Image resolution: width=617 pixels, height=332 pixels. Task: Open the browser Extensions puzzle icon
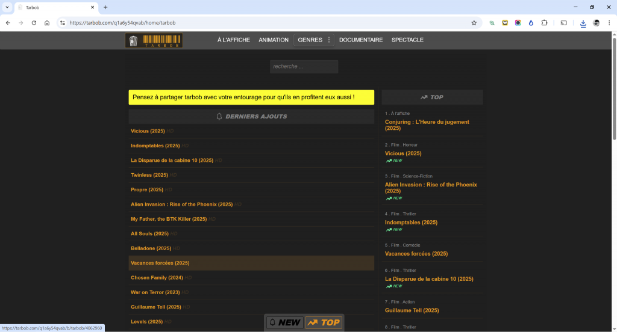[x=544, y=23]
